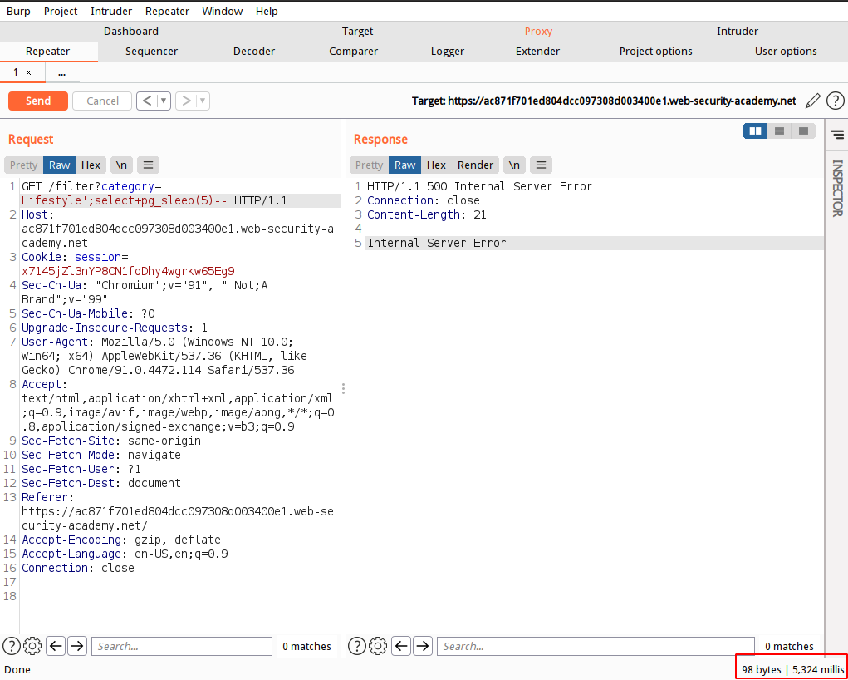Open the Help menu
The width and height of the screenshot is (848, 680).
pos(267,12)
